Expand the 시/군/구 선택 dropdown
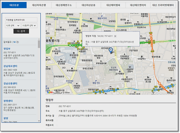The image size is (180, 133). (x=29, y=25)
